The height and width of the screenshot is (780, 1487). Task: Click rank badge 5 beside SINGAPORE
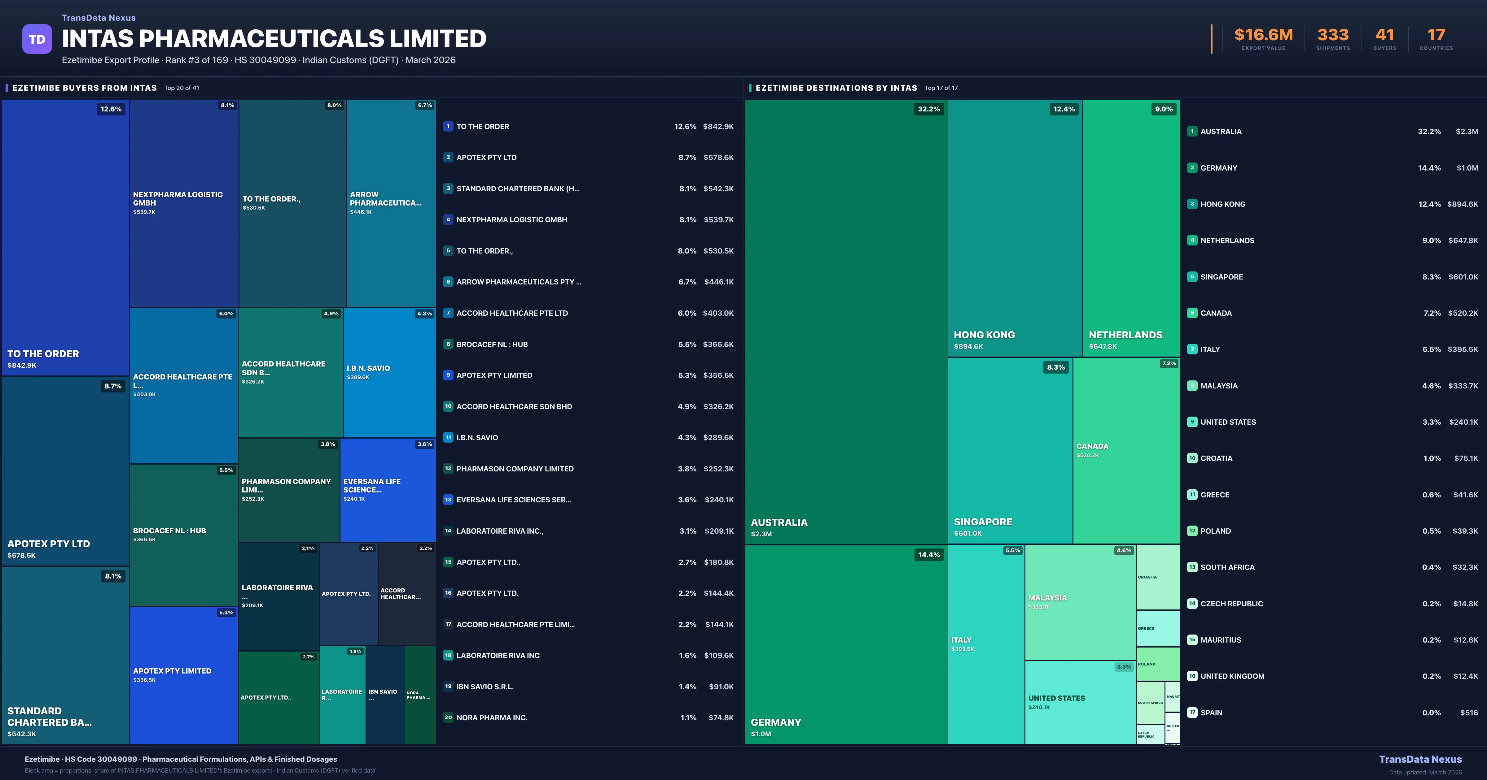click(1192, 277)
